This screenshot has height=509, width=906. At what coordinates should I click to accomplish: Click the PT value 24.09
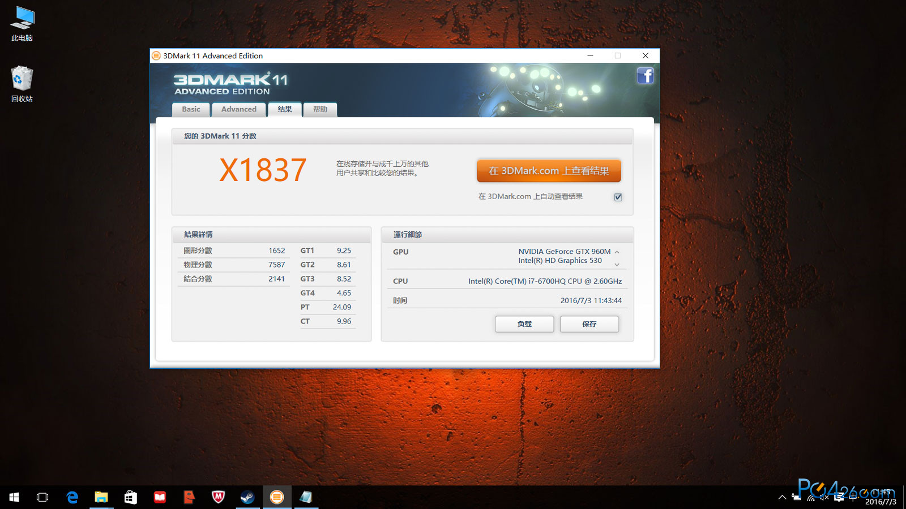pos(342,307)
